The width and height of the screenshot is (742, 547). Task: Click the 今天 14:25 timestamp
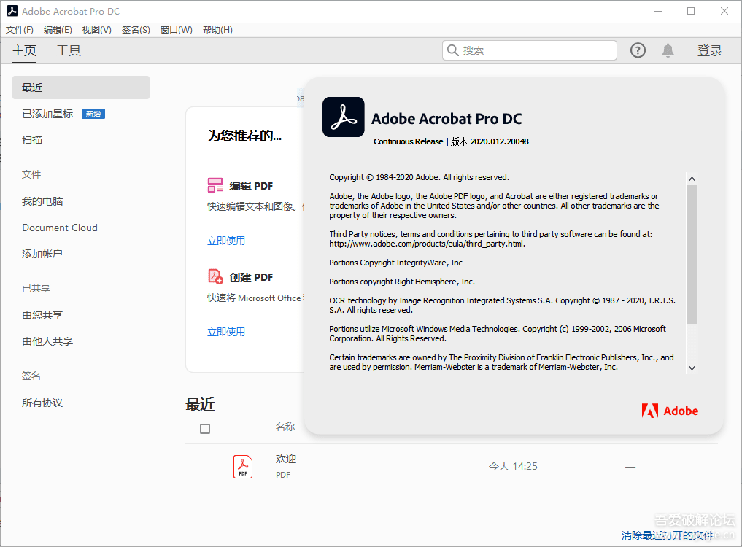[513, 466]
